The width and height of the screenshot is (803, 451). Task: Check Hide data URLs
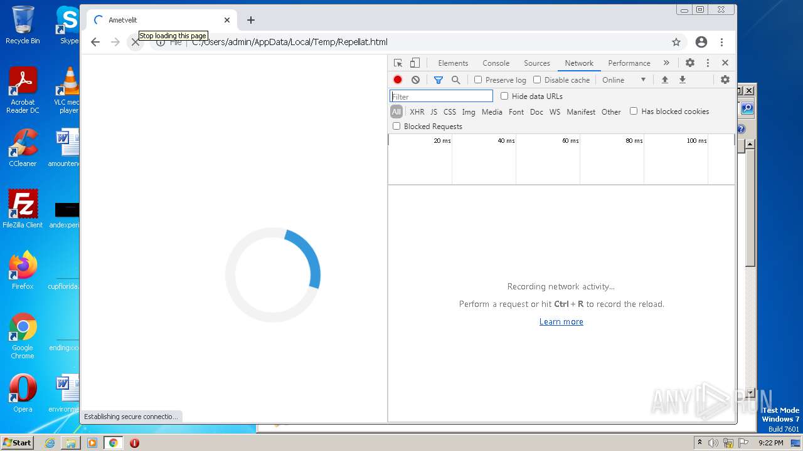click(x=504, y=96)
